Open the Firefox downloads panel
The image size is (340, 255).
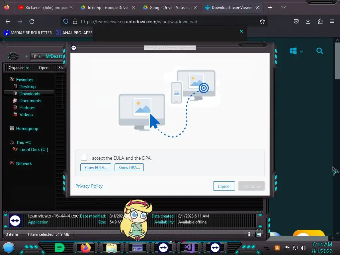pyautogui.click(x=308, y=21)
